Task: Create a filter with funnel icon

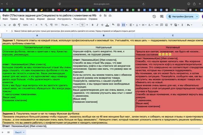Action: pyautogui.click(x=171, y=25)
